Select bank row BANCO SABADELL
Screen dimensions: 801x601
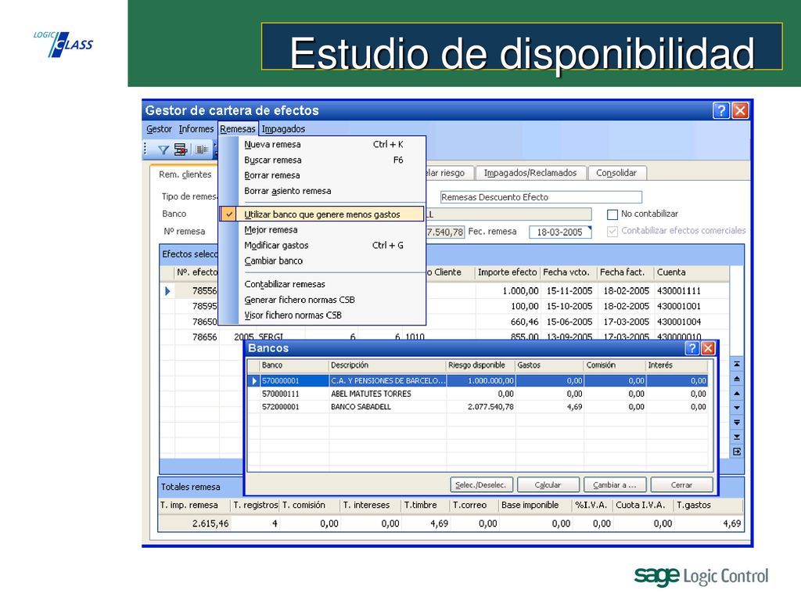[x=478, y=407]
